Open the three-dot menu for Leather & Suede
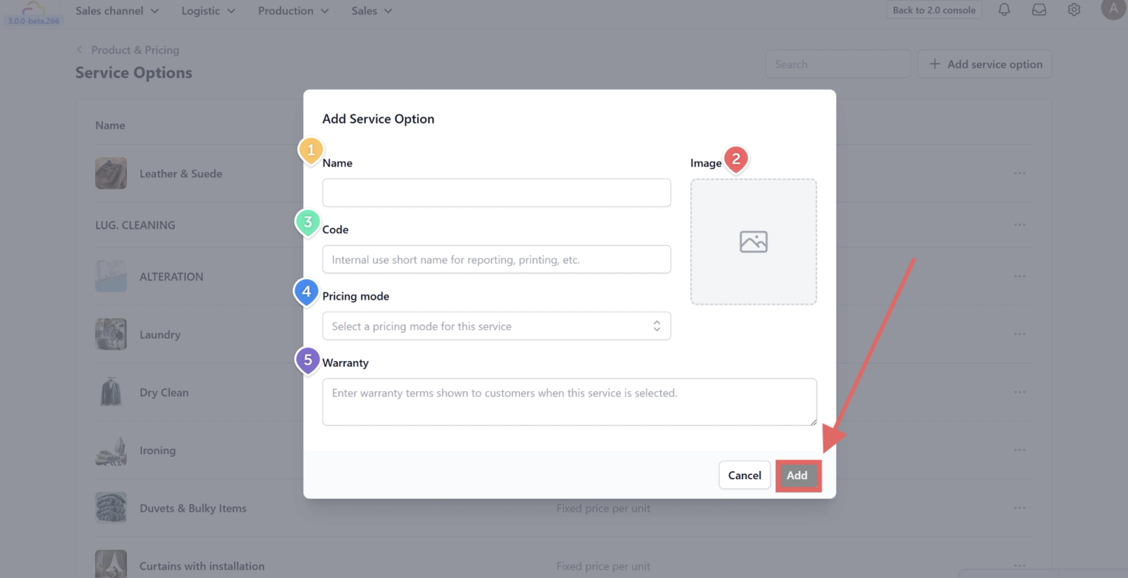The height and width of the screenshot is (578, 1128). pyautogui.click(x=1019, y=173)
